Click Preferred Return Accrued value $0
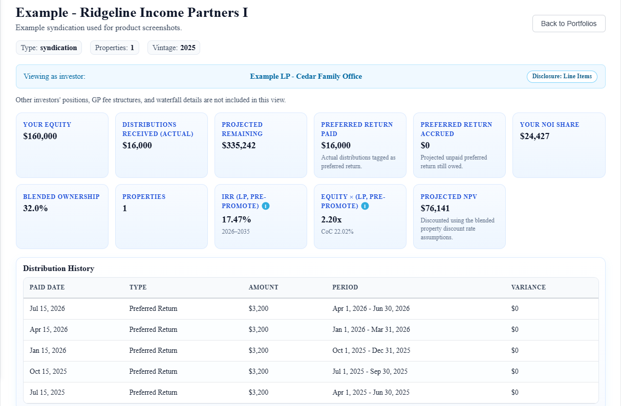The width and height of the screenshot is (621, 406). (x=425, y=146)
